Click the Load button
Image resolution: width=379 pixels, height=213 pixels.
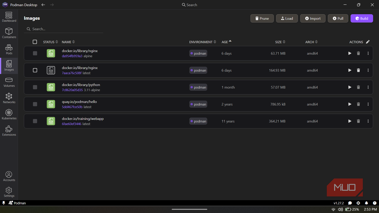click(x=287, y=18)
